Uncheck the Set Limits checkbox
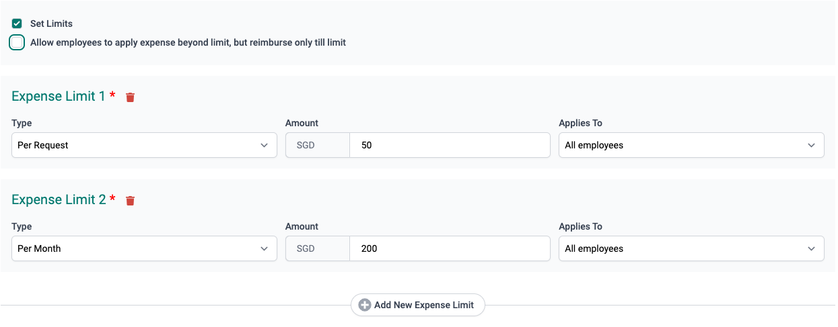 click(17, 24)
